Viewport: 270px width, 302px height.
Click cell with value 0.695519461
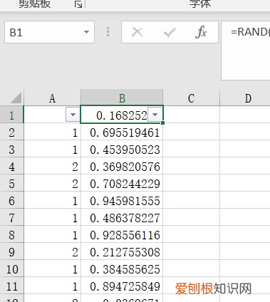[122, 132]
